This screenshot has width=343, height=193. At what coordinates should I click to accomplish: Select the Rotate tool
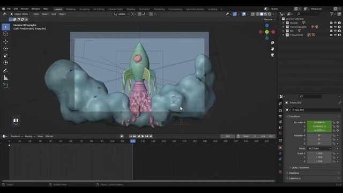6,49
